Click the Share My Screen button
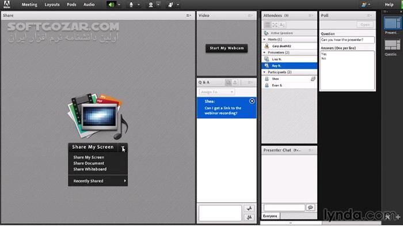This screenshot has width=403, height=227. pos(93,147)
